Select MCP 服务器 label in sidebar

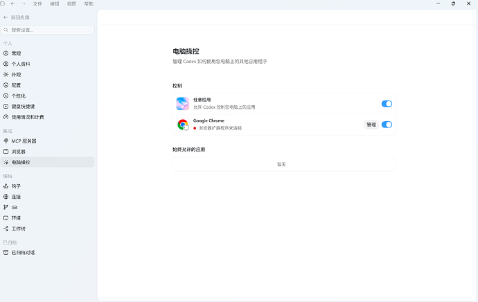point(24,141)
